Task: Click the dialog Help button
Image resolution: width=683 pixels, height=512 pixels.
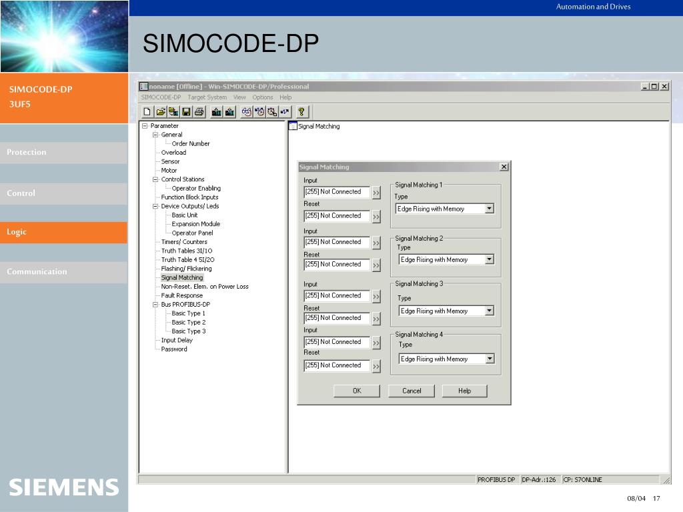Action: 464,391
